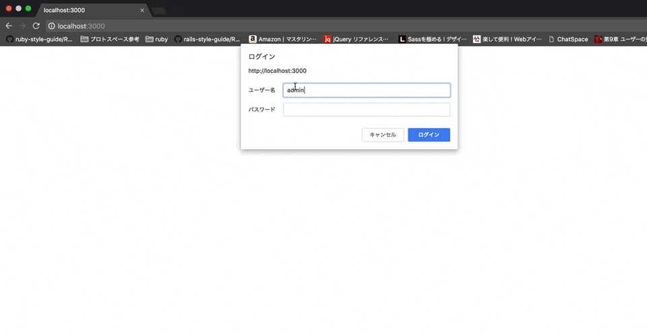Open the ChatSpace bookmark
Image resolution: width=647 pixels, height=334 pixels.
[x=568, y=39]
